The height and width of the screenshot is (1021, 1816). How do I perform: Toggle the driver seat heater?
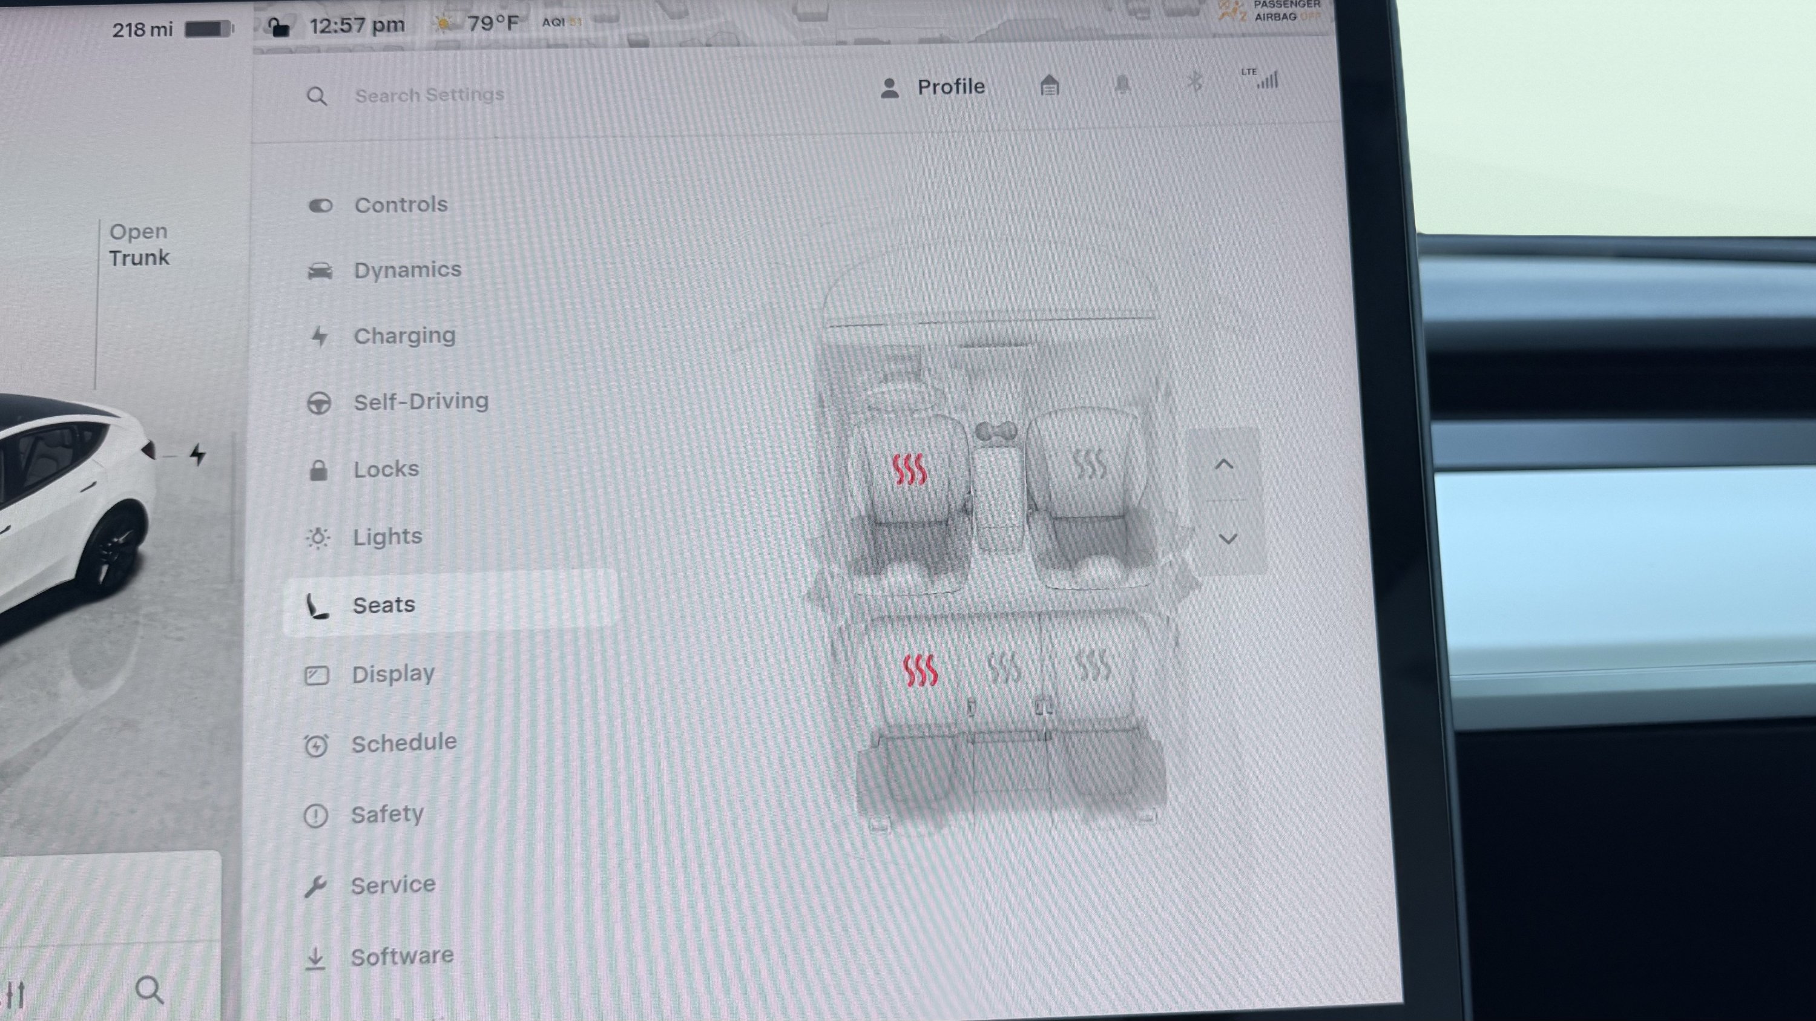tap(909, 469)
